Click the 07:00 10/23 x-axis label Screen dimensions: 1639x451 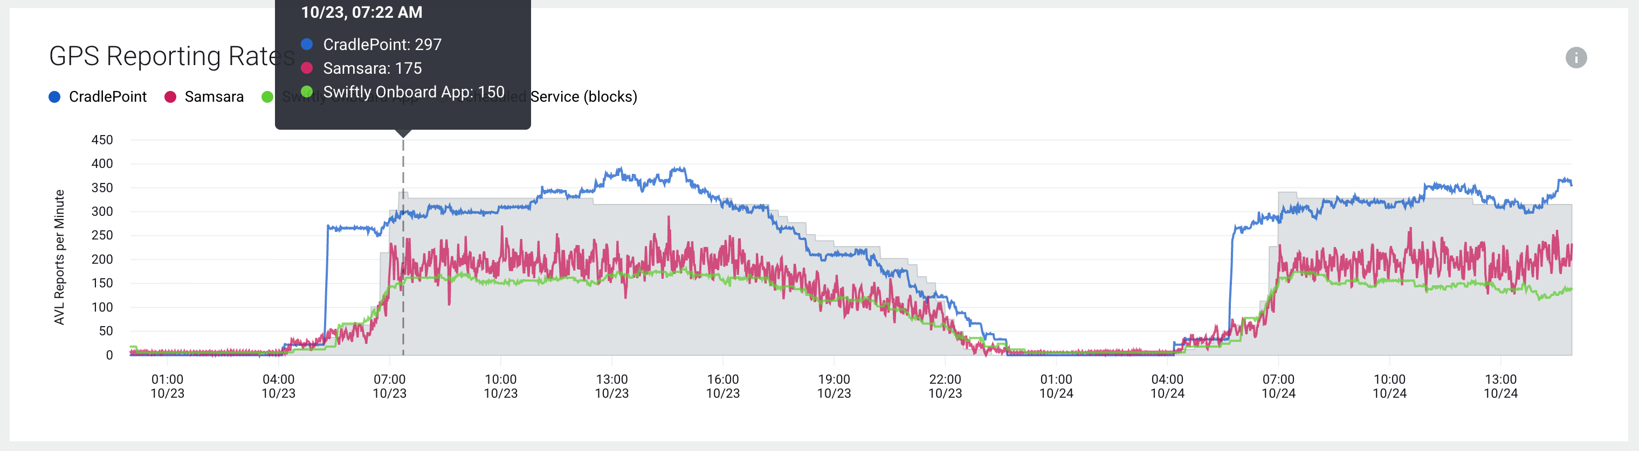[389, 386]
